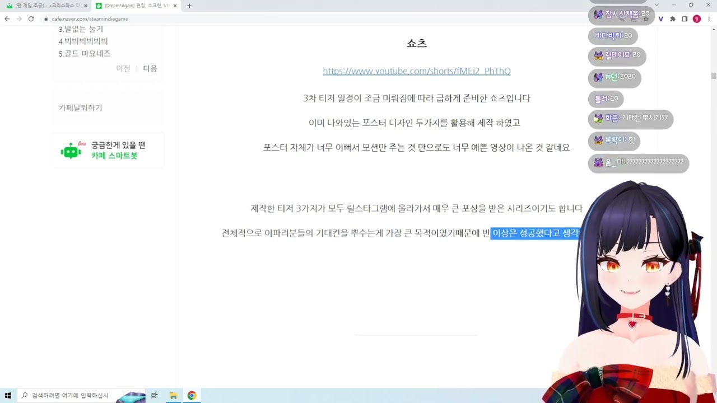Screen dimensions: 717x403
Task: Go back to the previous browser page
Action: [x=7, y=18]
